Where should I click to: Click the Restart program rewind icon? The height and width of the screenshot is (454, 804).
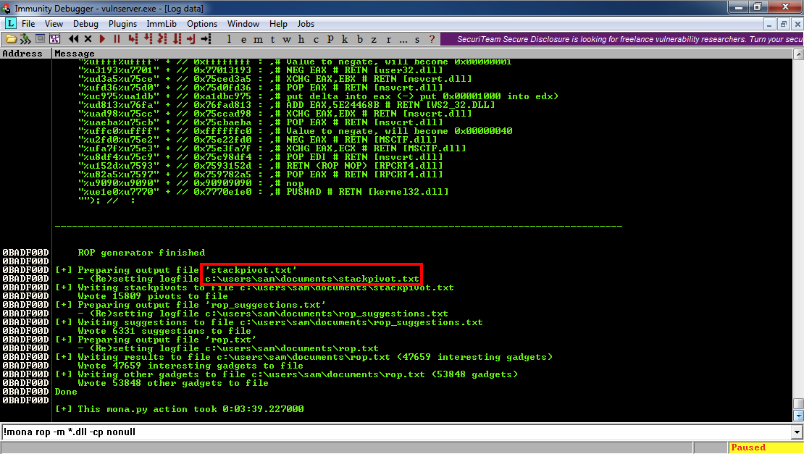click(74, 39)
